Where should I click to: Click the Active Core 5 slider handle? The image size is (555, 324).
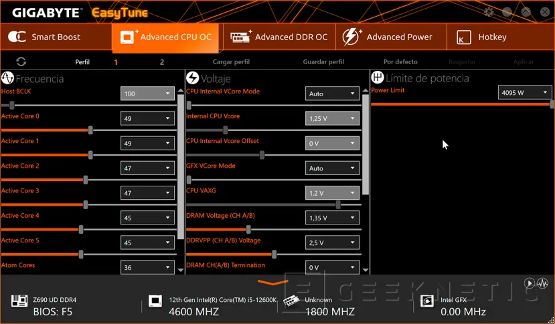[81, 254]
